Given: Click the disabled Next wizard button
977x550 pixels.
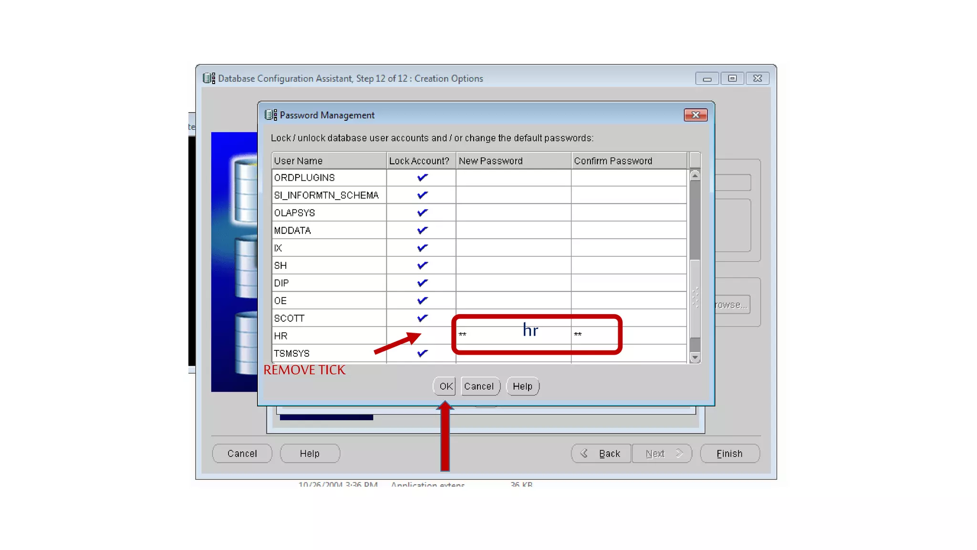Looking at the screenshot, I should [x=662, y=454].
